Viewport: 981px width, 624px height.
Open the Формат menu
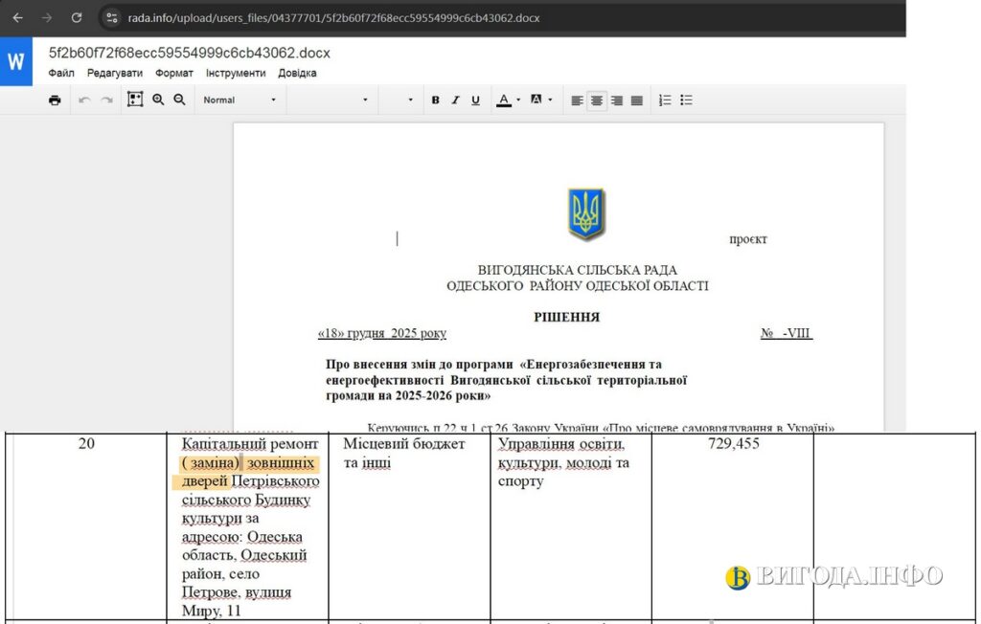point(174,73)
